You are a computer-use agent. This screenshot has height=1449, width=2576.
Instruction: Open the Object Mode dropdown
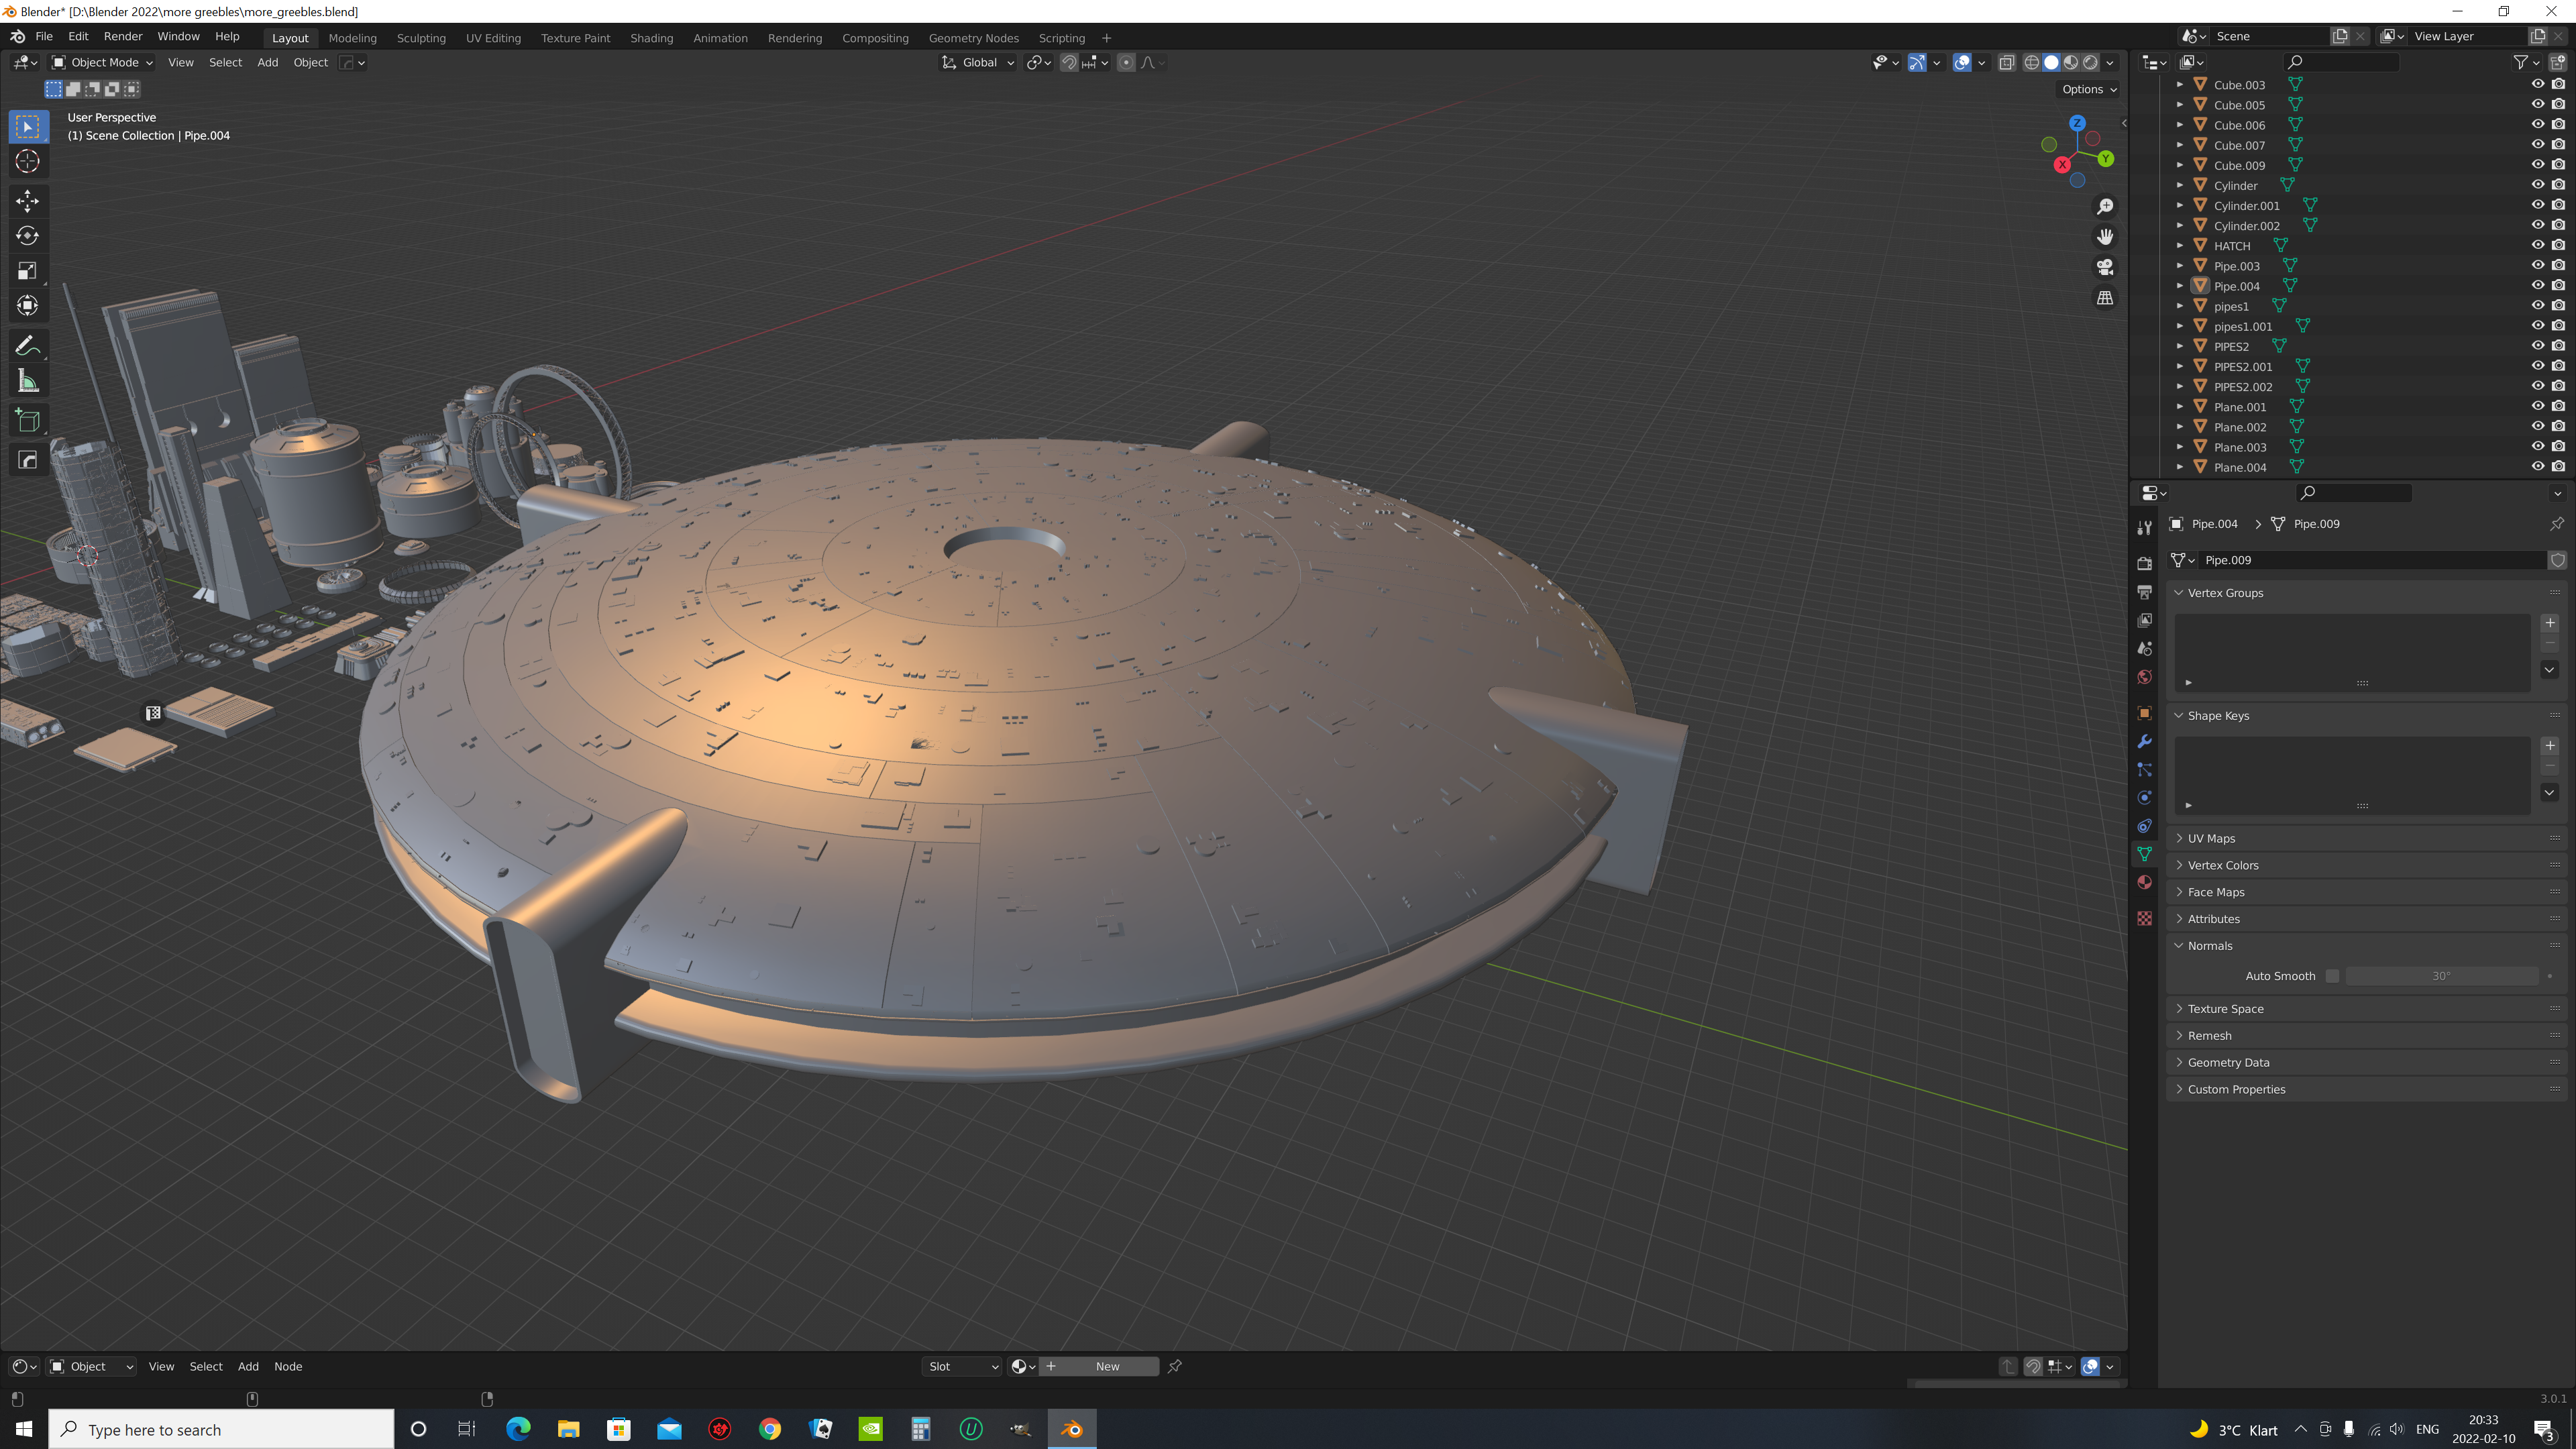point(103,62)
